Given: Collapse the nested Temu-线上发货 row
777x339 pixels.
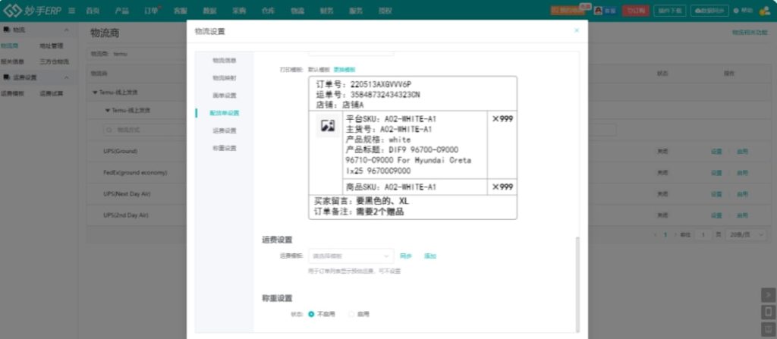Looking at the screenshot, I should tap(108, 111).
